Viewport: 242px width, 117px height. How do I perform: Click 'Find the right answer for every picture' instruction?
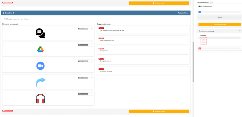coord(16,19)
